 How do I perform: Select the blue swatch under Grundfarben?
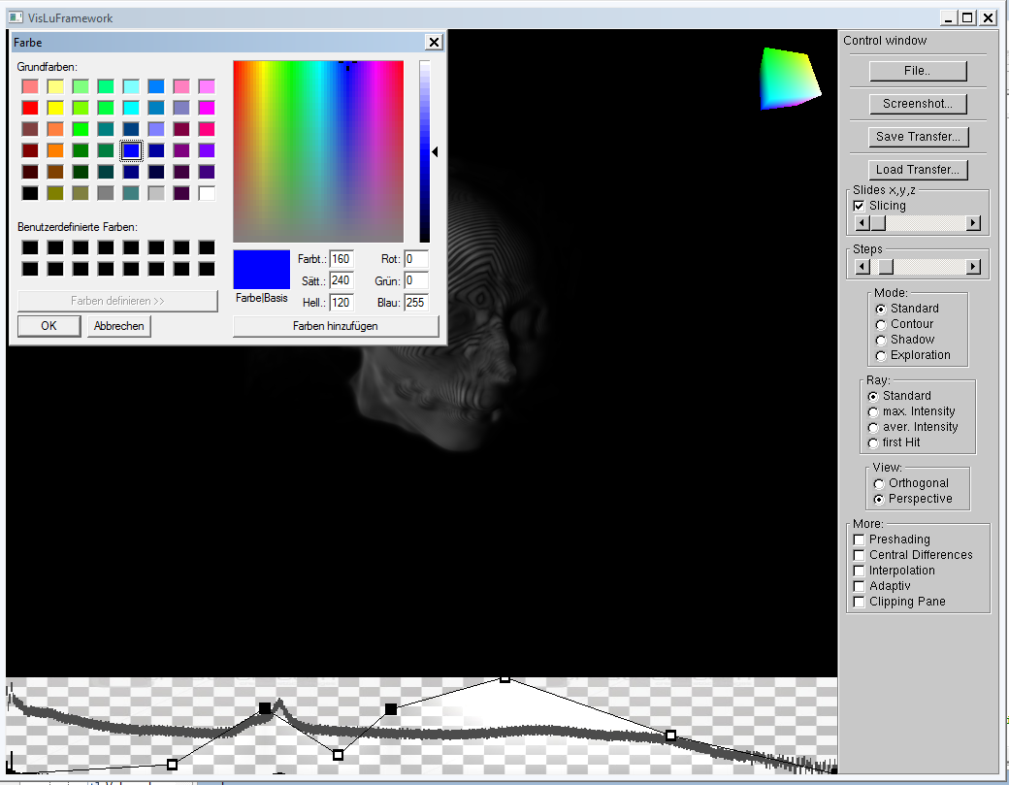tap(133, 150)
